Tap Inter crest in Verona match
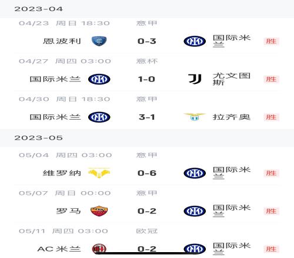The image size is (294, 258). (x=195, y=173)
